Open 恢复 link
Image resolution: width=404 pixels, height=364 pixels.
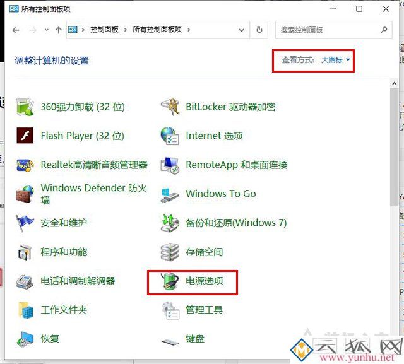pos(50,339)
